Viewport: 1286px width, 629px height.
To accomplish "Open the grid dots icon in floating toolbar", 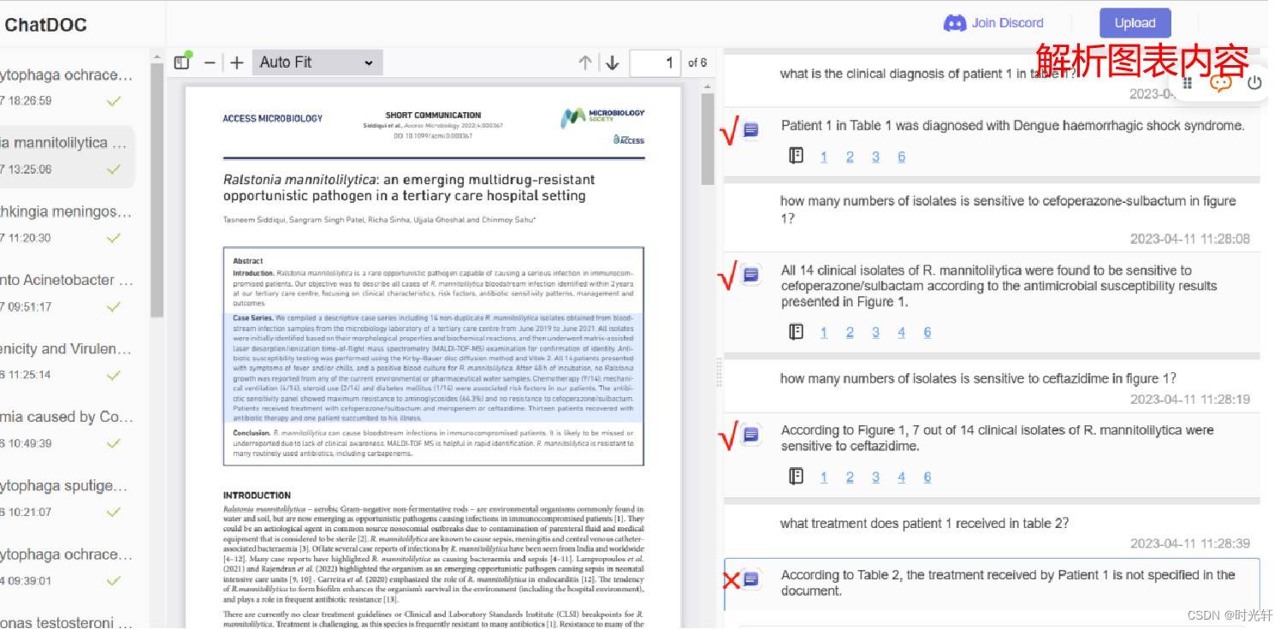I will 1188,83.
